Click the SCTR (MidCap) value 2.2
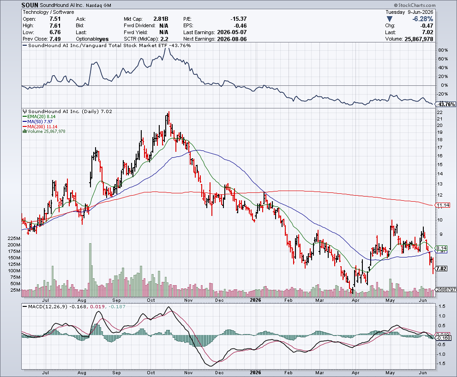The width and height of the screenshot is (457, 377). click(x=164, y=39)
